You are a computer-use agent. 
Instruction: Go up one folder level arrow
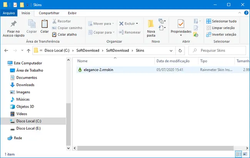point(28,50)
